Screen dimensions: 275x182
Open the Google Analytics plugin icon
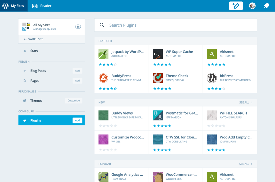tap(103, 177)
